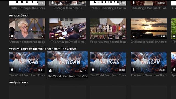This screenshot has height=99, width=176.
Task: Open the Amazon river sunset thumbnail
Action: [149, 29]
